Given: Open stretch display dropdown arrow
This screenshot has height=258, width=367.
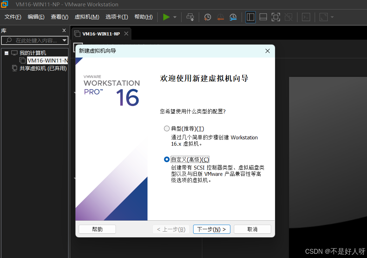Looking at the screenshot, I should 332,17.
